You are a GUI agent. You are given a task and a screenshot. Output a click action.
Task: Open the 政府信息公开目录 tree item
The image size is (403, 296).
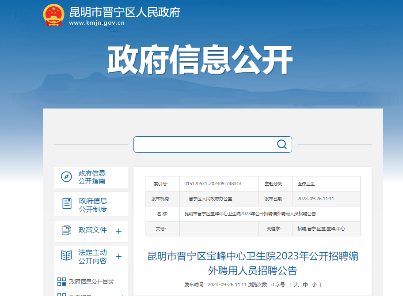click(x=91, y=281)
